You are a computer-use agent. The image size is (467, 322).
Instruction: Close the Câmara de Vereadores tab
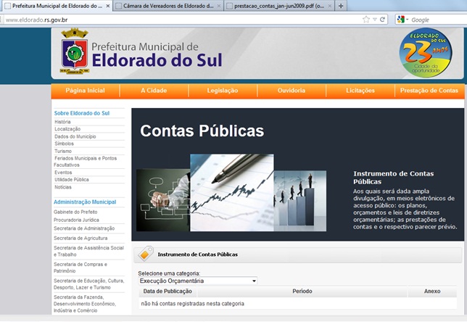[x=219, y=6]
